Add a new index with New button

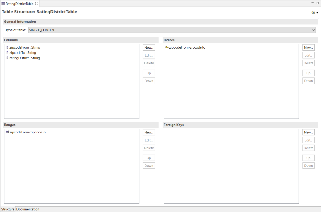308,47
